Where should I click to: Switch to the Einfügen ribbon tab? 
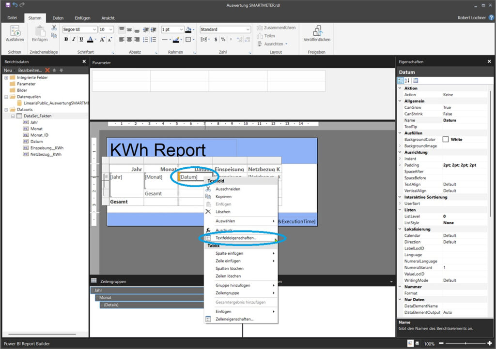(82, 18)
